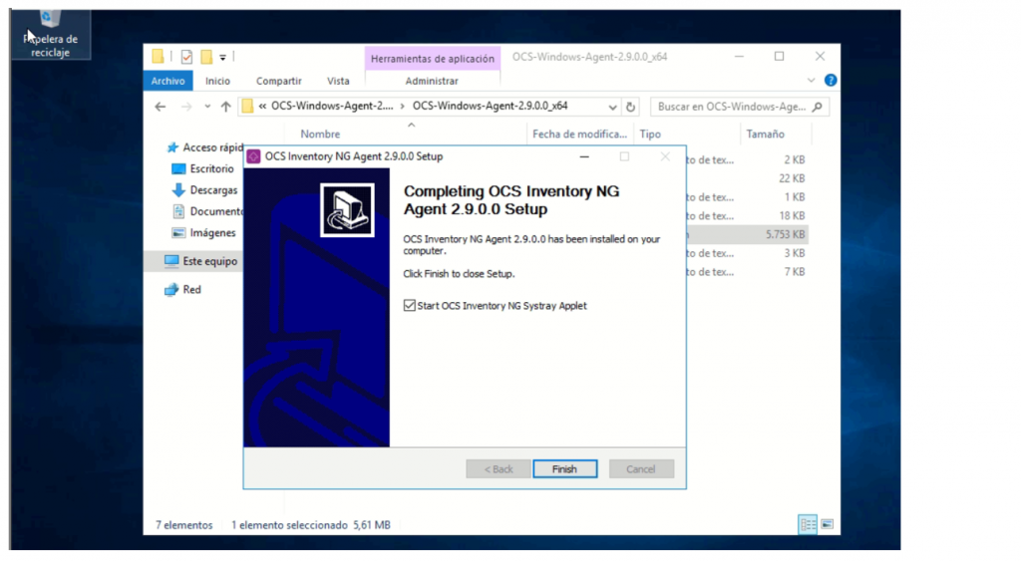Viewport: 1021px width, 562px height.
Task: Click the folder icon in Explorer title bar
Action: coord(158,57)
